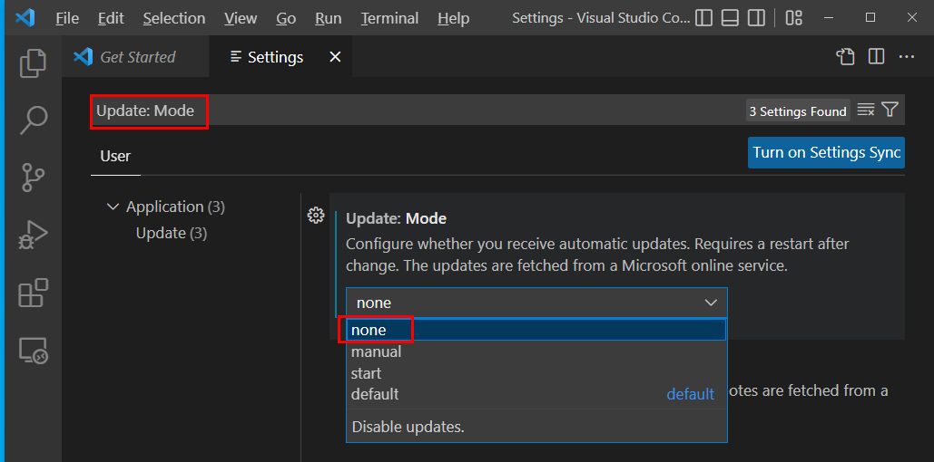The height and width of the screenshot is (462, 934).
Task: Open the Source Control view
Action: tap(34, 178)
